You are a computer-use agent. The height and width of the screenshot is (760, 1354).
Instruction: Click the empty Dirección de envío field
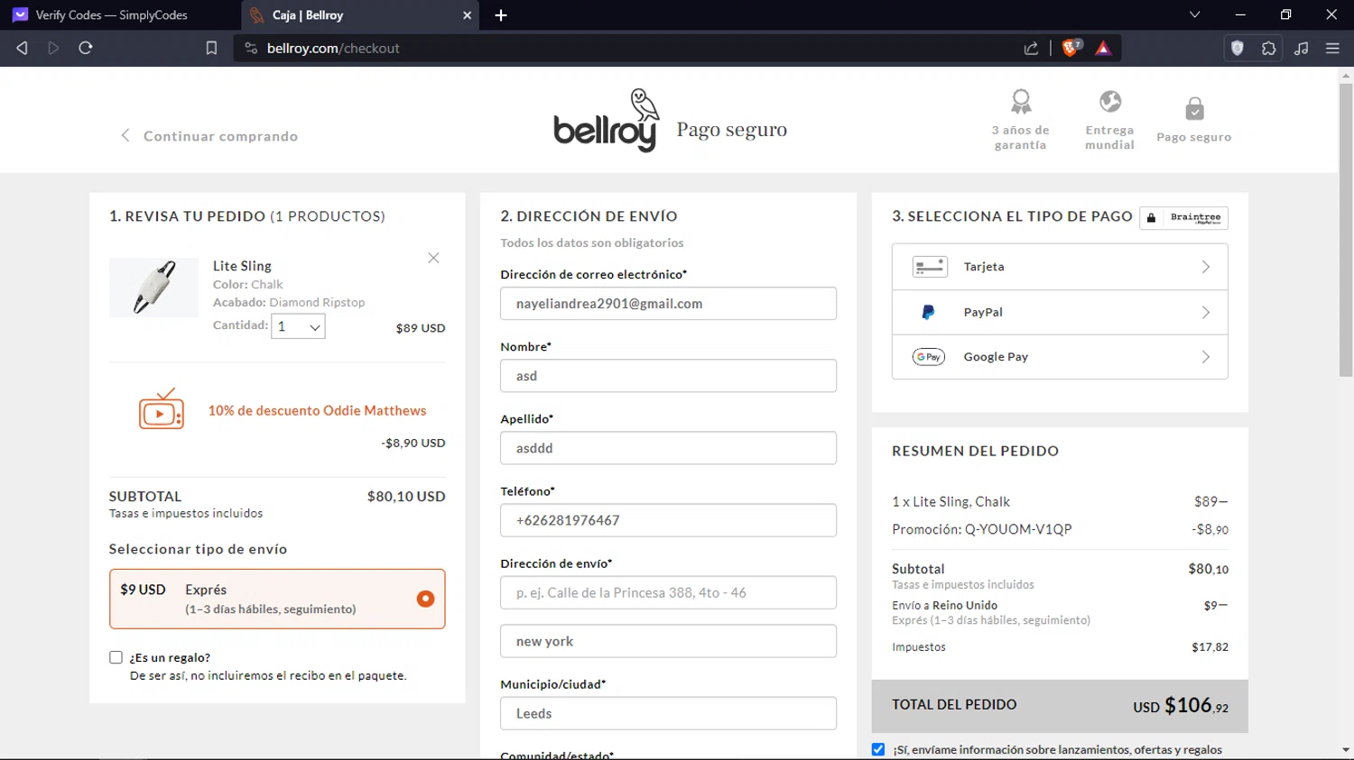[x=668, y=592]
